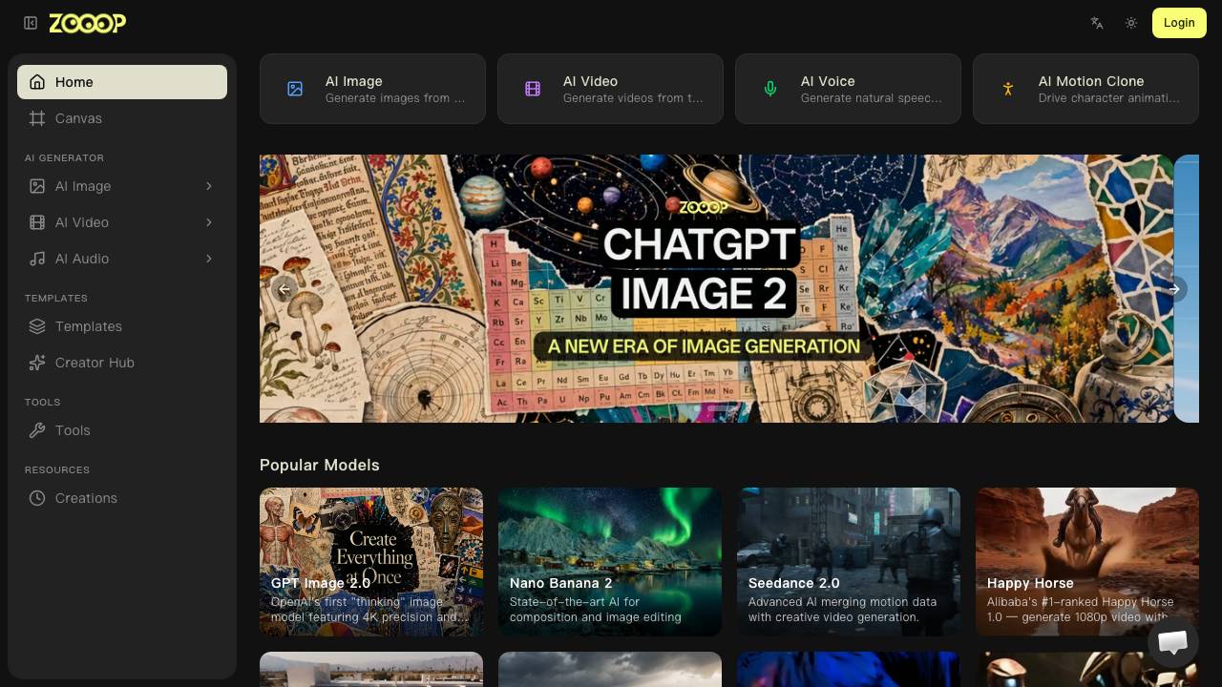Open the language translation selector
The height and width of the screenshot is (687, 1222).
[1097, 23]
